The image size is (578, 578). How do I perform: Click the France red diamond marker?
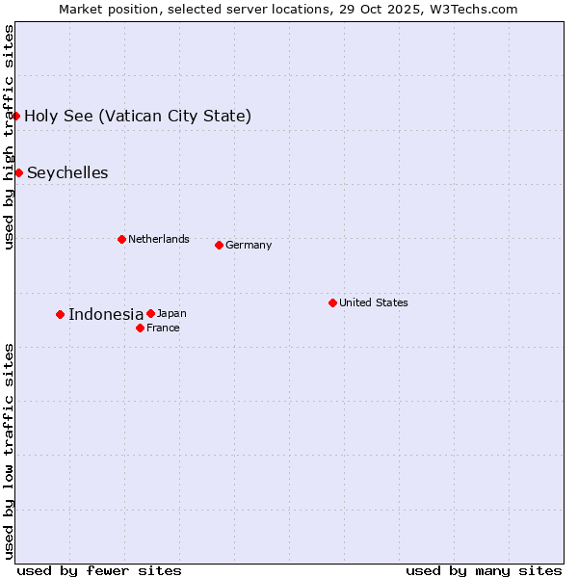pyautogui.click(x=140, y=328)
